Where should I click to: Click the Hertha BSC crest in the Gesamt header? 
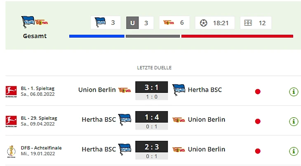[28, 21]
